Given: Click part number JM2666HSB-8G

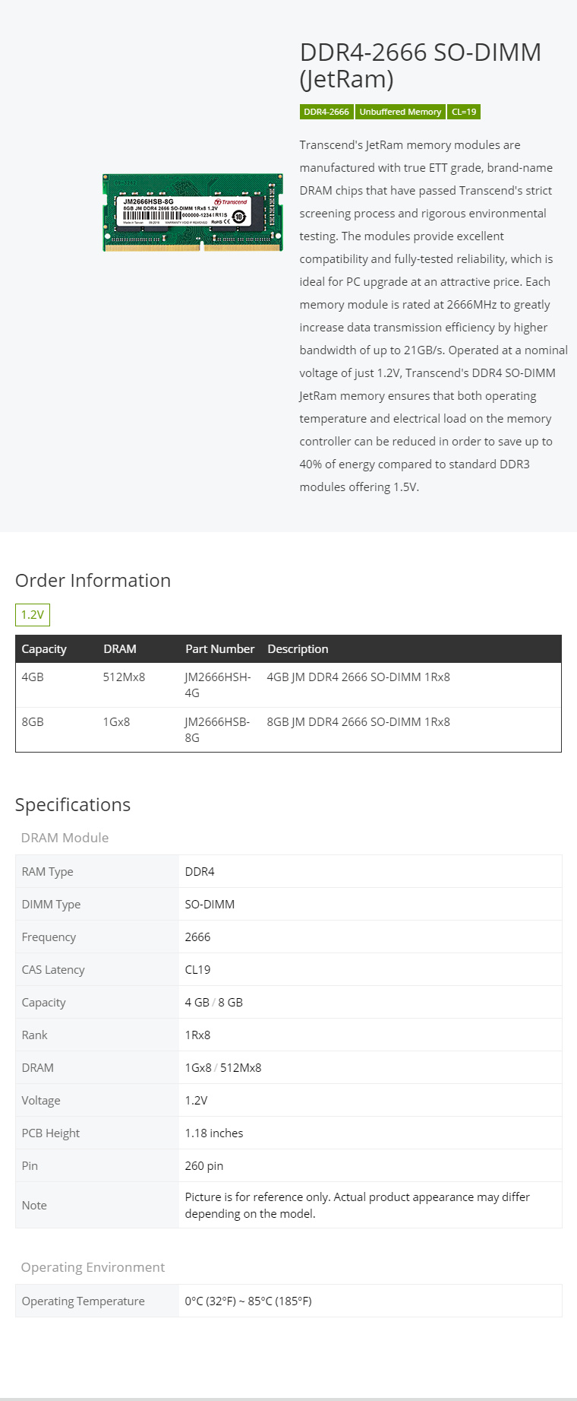Looking at the screenshot, I should 217,730.
